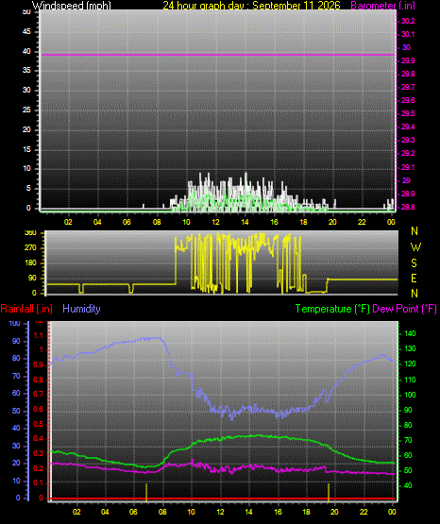440x524 pixels.
Task: Click 180 on the wind direction axis
Action: tap(30, 263)
